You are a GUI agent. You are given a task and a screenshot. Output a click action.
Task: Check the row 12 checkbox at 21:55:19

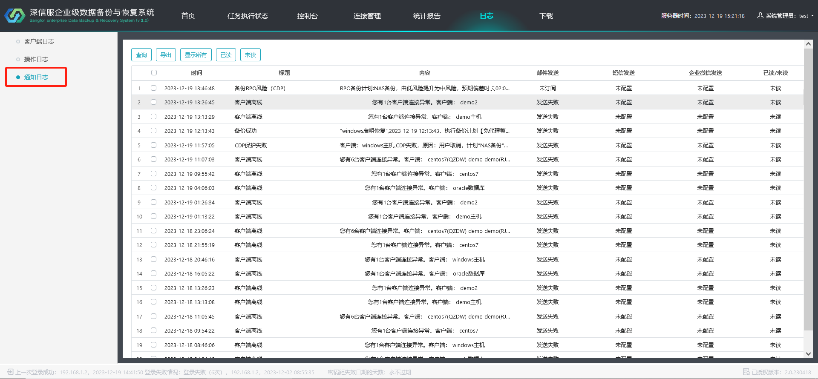[154, 245]
